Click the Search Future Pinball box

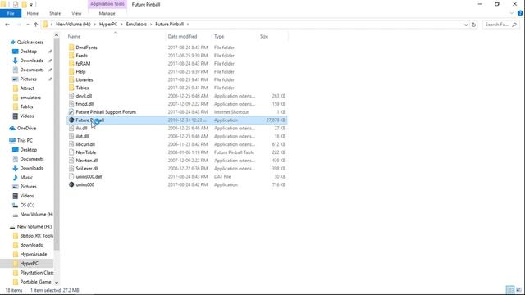pos(500,25)
